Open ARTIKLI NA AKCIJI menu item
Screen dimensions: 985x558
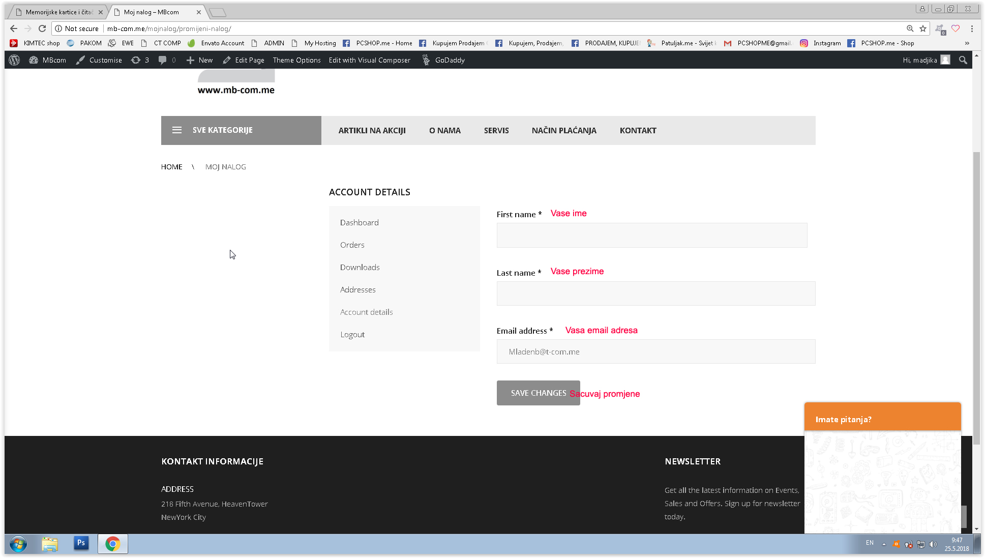click(x=372, y=131)
